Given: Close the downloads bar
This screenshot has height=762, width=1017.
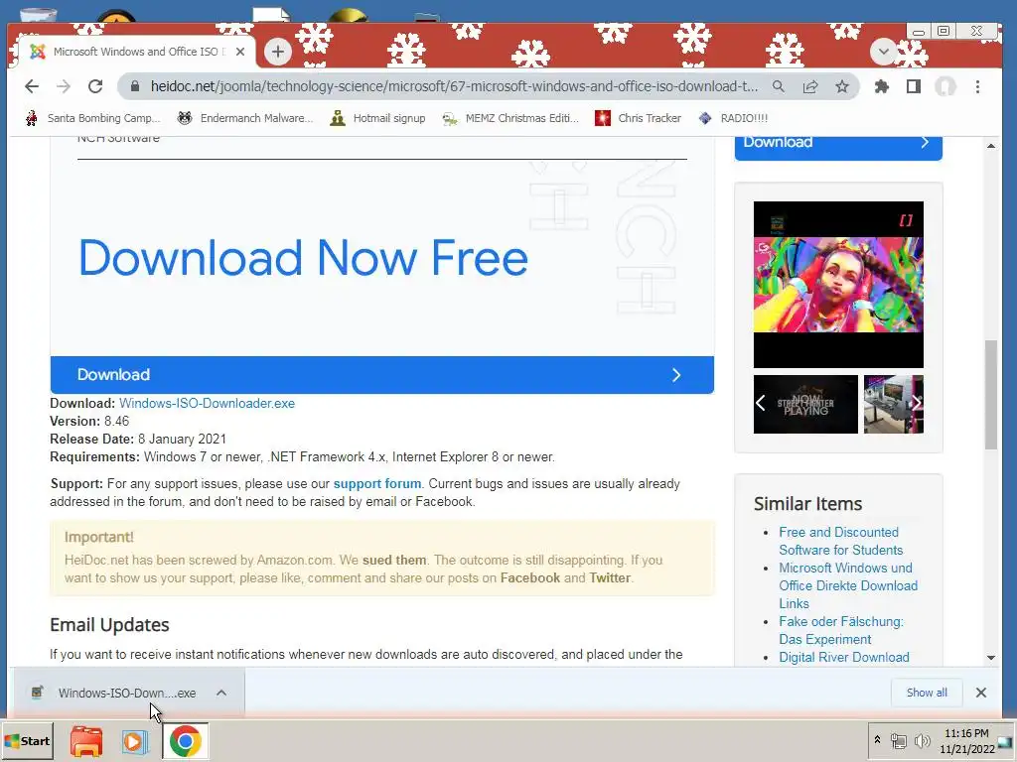Looking at the screenshot, I should pos(980,693).
